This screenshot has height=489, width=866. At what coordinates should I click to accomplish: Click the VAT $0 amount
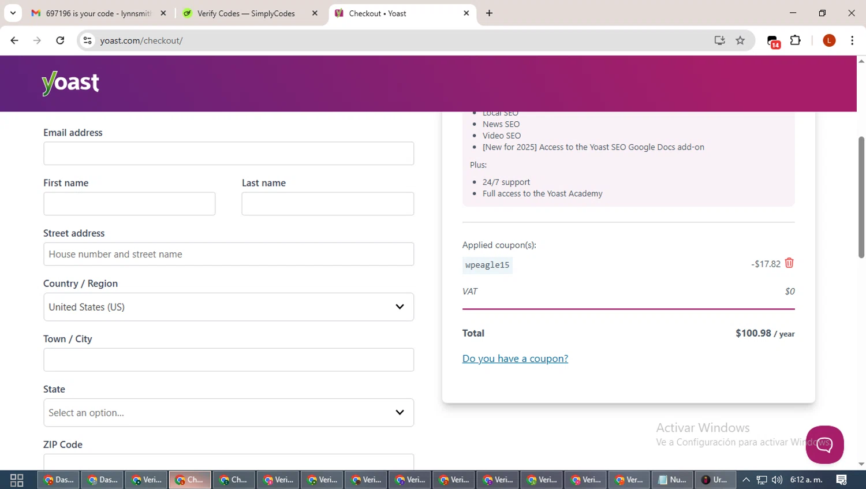click(790, 292)
